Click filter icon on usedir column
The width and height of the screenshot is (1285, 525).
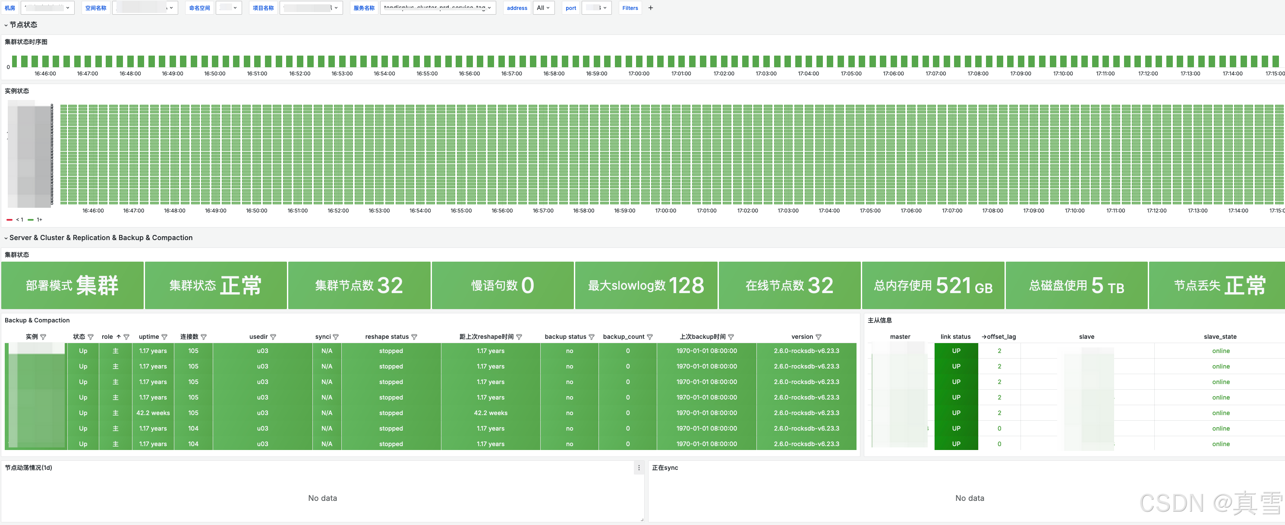[274, 337]
